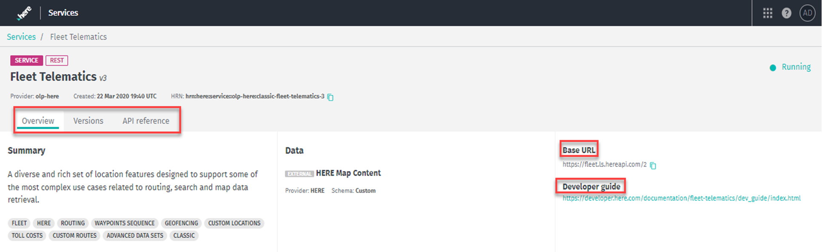Click the 'Fleet Telematics' breadcrumb text
This screenshot has height=252, width=822.
coord(78,37)
